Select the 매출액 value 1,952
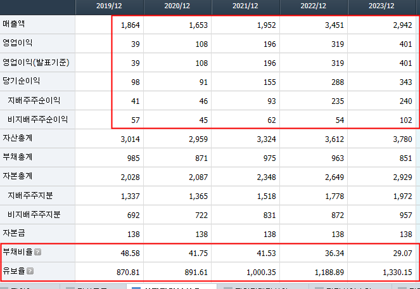The width and height of the screenshot is (420, 289). (x=266, y=25)
